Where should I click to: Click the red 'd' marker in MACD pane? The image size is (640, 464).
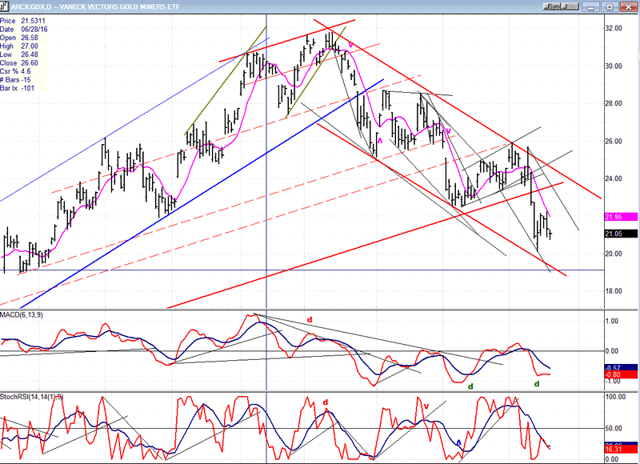(x=310, y=320)
